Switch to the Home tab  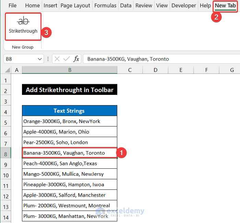pyautogui.click(x=33, y=5)
